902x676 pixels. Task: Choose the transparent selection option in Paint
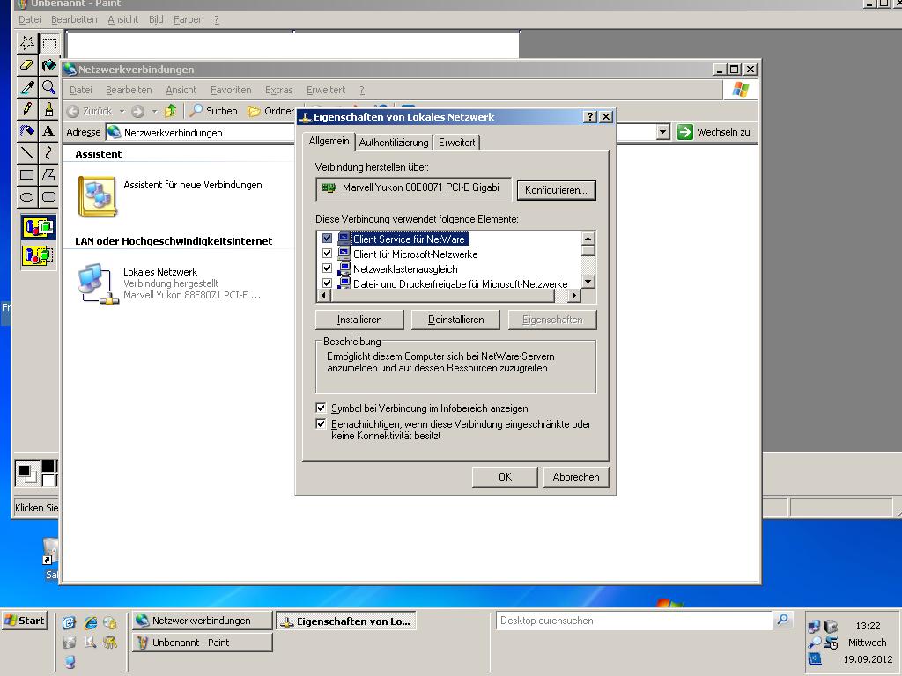39,254
